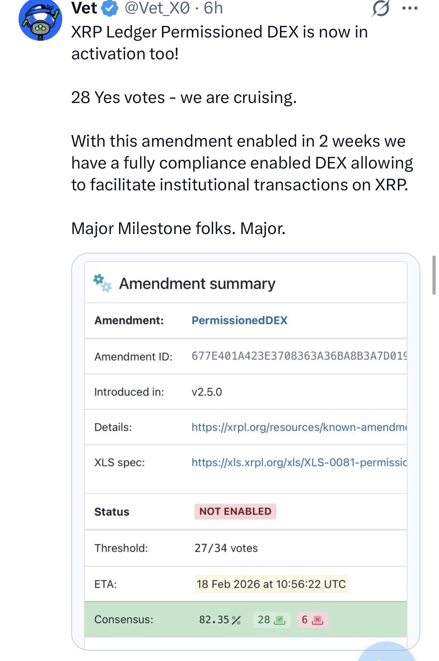439x661 pixels.
Task: Tap the blue floating compose button
Action: click(x=387, y=653)
